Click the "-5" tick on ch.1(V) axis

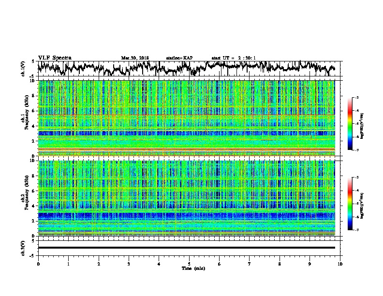[32, 76]
